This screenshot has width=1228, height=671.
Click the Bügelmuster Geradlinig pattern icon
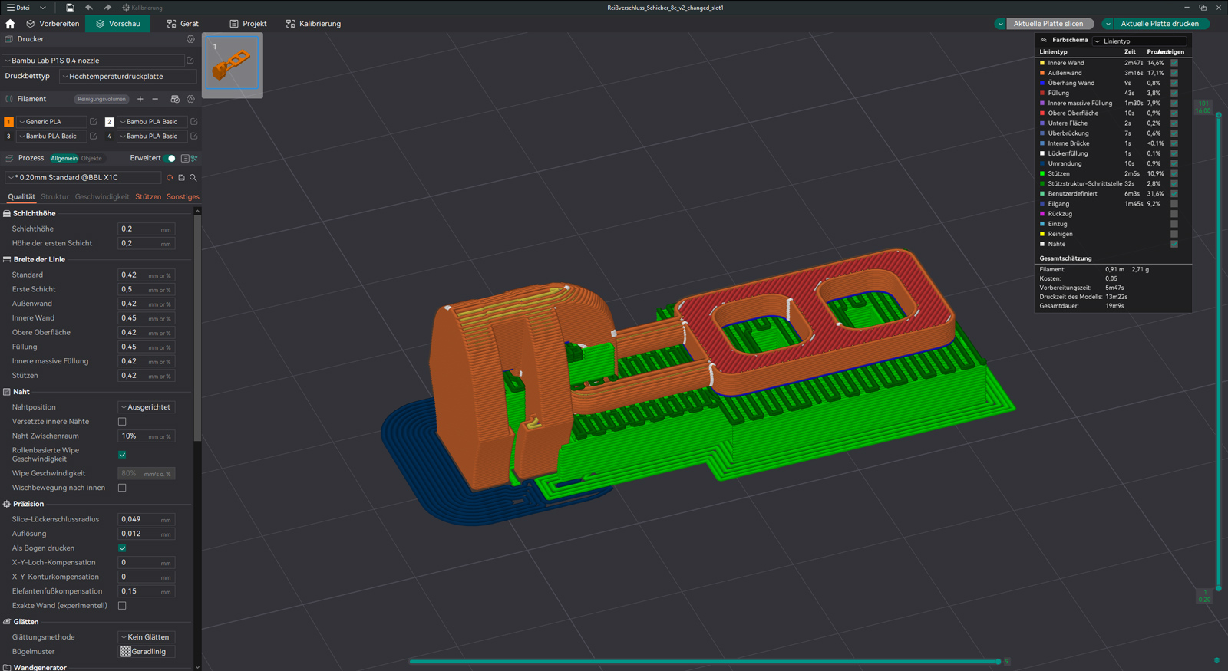click(126, 652)
